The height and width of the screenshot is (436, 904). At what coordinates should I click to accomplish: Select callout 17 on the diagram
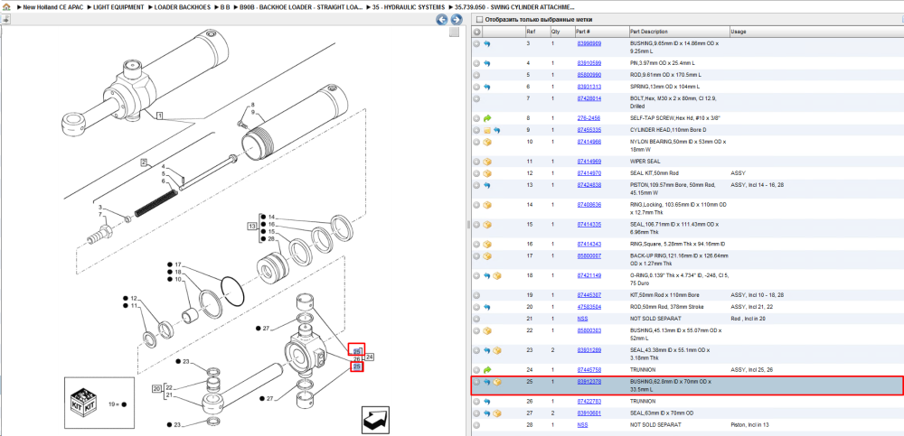178,264
